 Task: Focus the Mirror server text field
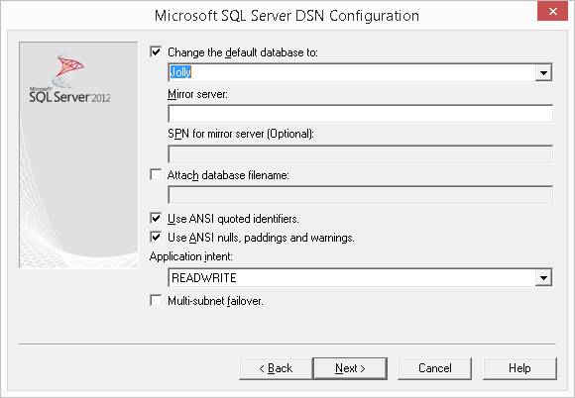point(360,114)
